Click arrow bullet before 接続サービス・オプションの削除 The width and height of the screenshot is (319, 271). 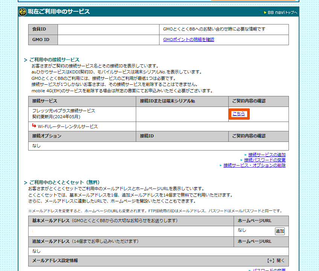(221, 165)
